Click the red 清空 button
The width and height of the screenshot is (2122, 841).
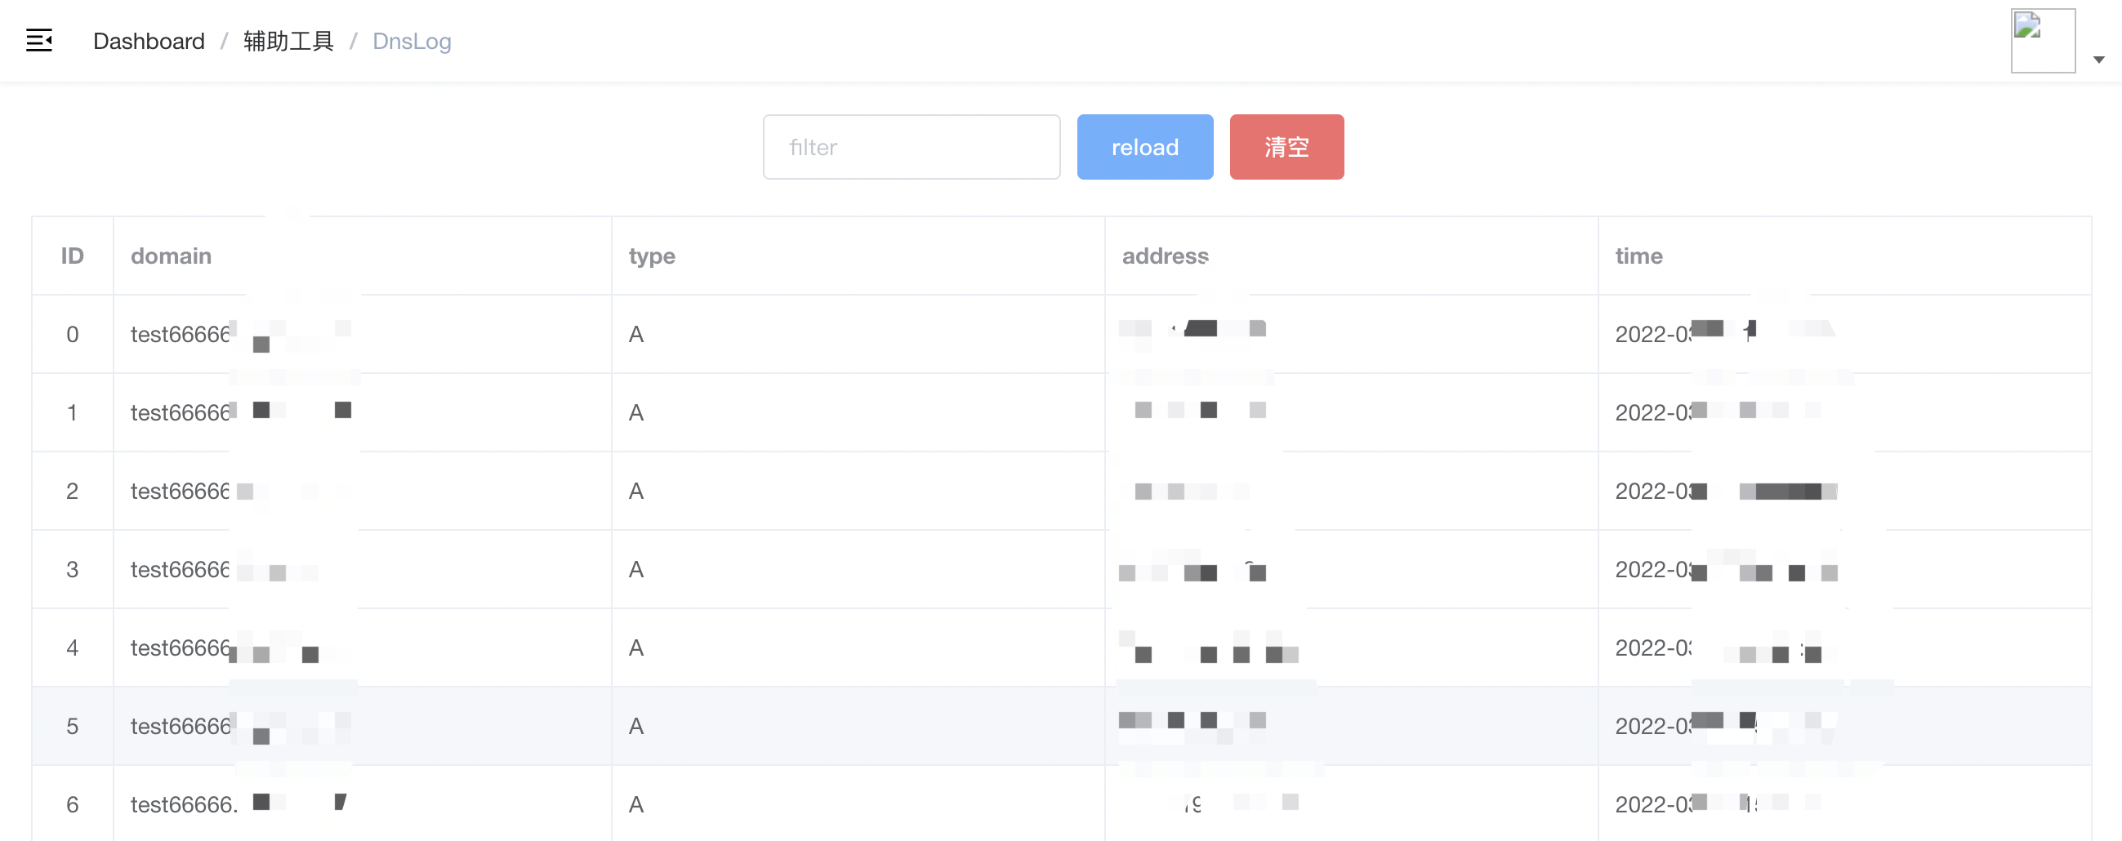(x=1286, y=147)
